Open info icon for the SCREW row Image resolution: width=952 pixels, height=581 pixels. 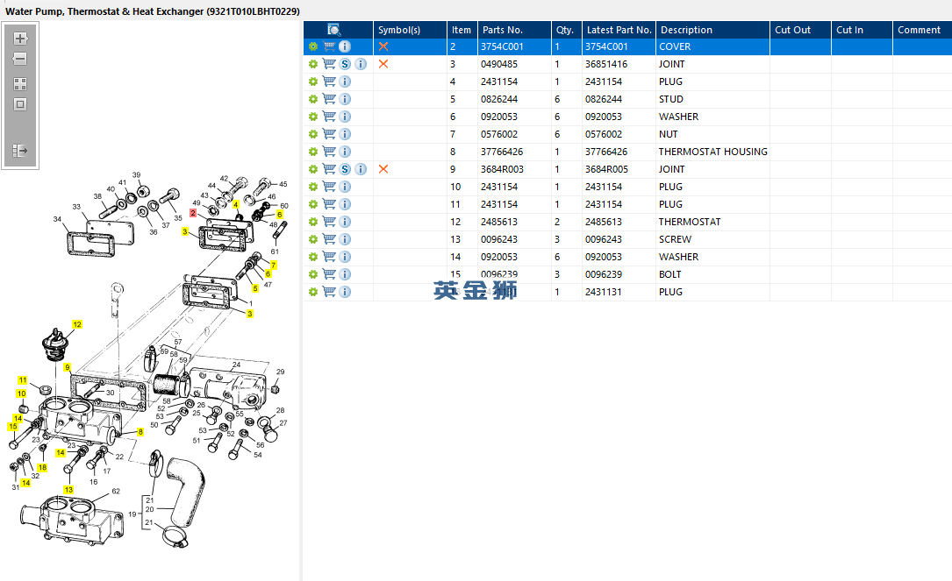(345, 239)
